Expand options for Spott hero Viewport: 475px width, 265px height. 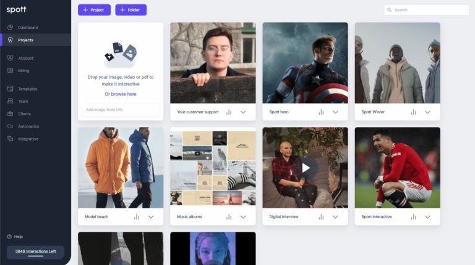[335, 112]
